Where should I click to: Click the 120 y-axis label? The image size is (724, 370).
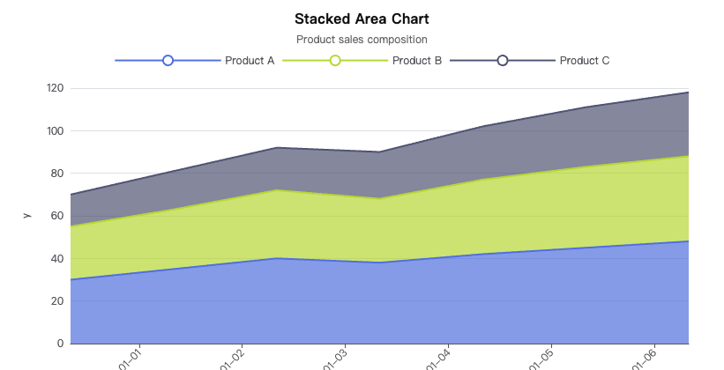[55, 88]
